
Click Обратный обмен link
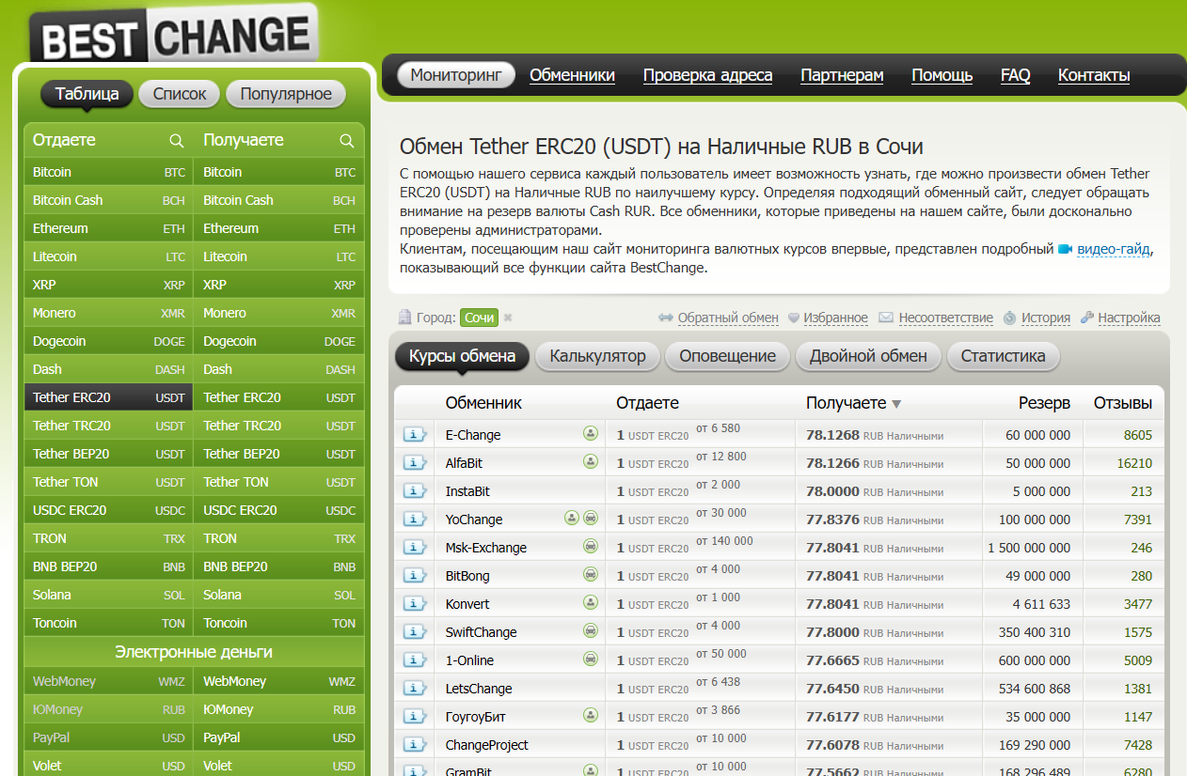[x=728, y=318]
